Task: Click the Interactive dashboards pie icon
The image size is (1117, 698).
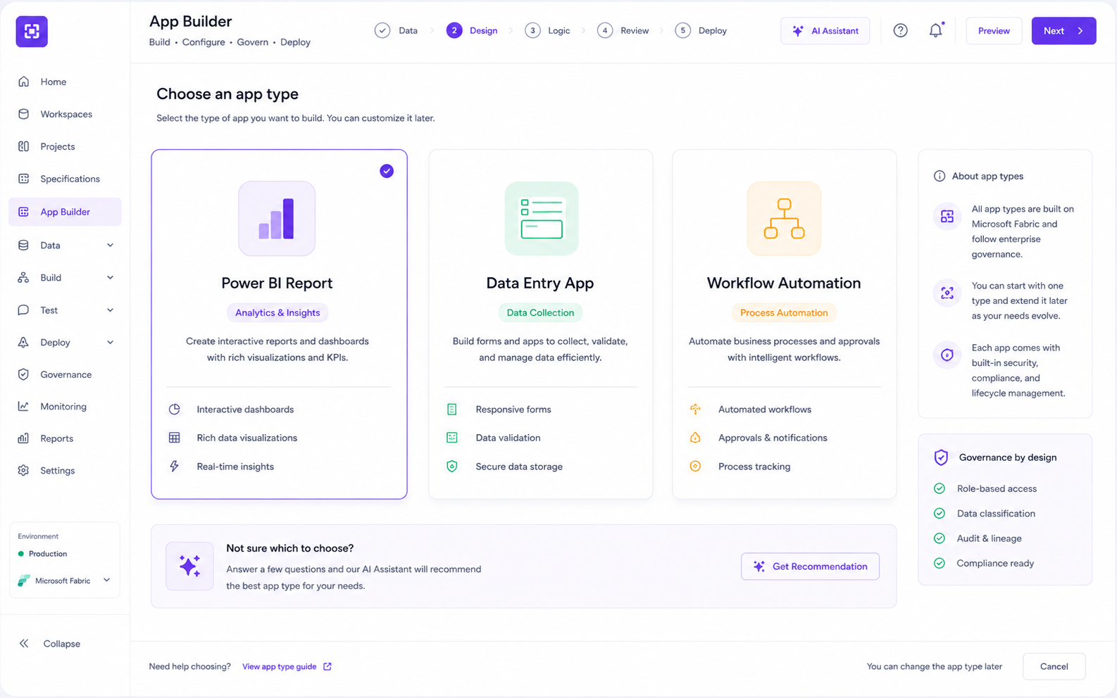Action: point(175,410)
